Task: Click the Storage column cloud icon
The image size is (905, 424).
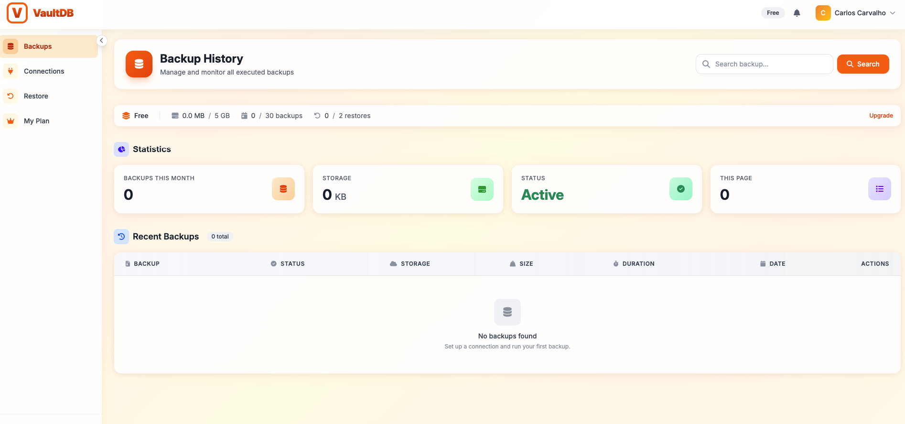Action: coord(393,264)
